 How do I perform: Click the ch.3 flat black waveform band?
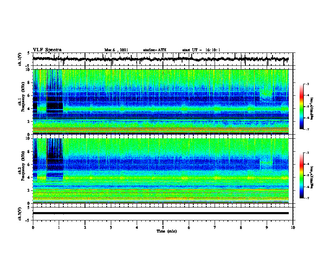[x=160, y=213]
